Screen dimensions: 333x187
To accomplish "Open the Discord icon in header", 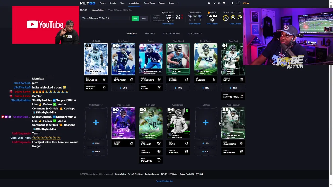I will click(x=224, y=3).
